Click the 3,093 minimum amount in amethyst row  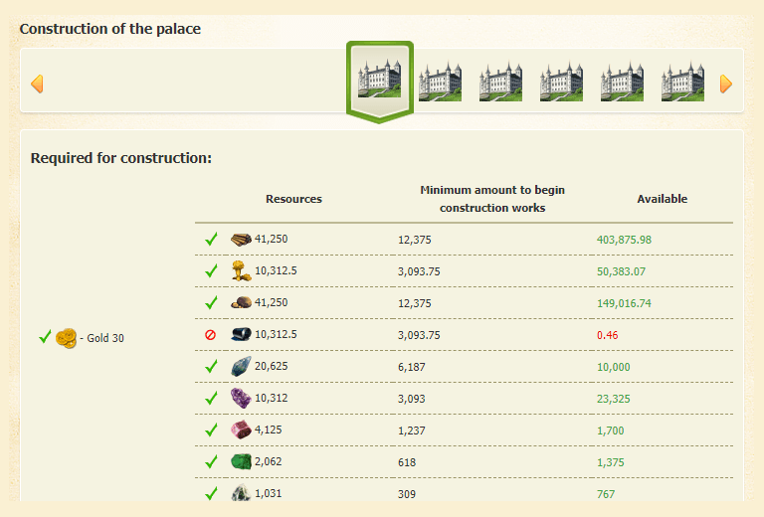(412, 400)
